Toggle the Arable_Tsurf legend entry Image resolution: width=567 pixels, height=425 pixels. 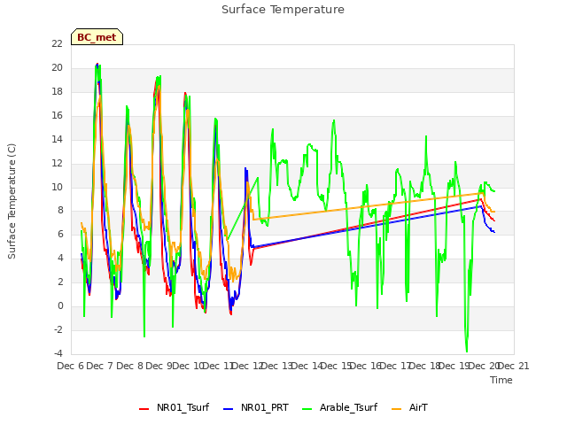[340, 407]
